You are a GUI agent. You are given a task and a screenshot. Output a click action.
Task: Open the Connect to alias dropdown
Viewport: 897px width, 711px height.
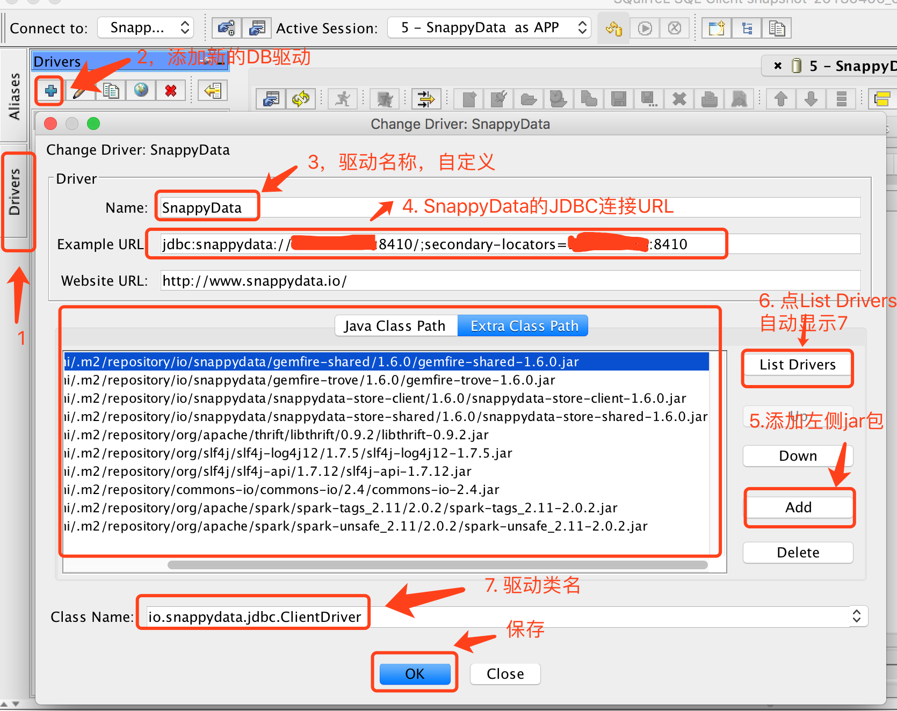click(145, 27)
